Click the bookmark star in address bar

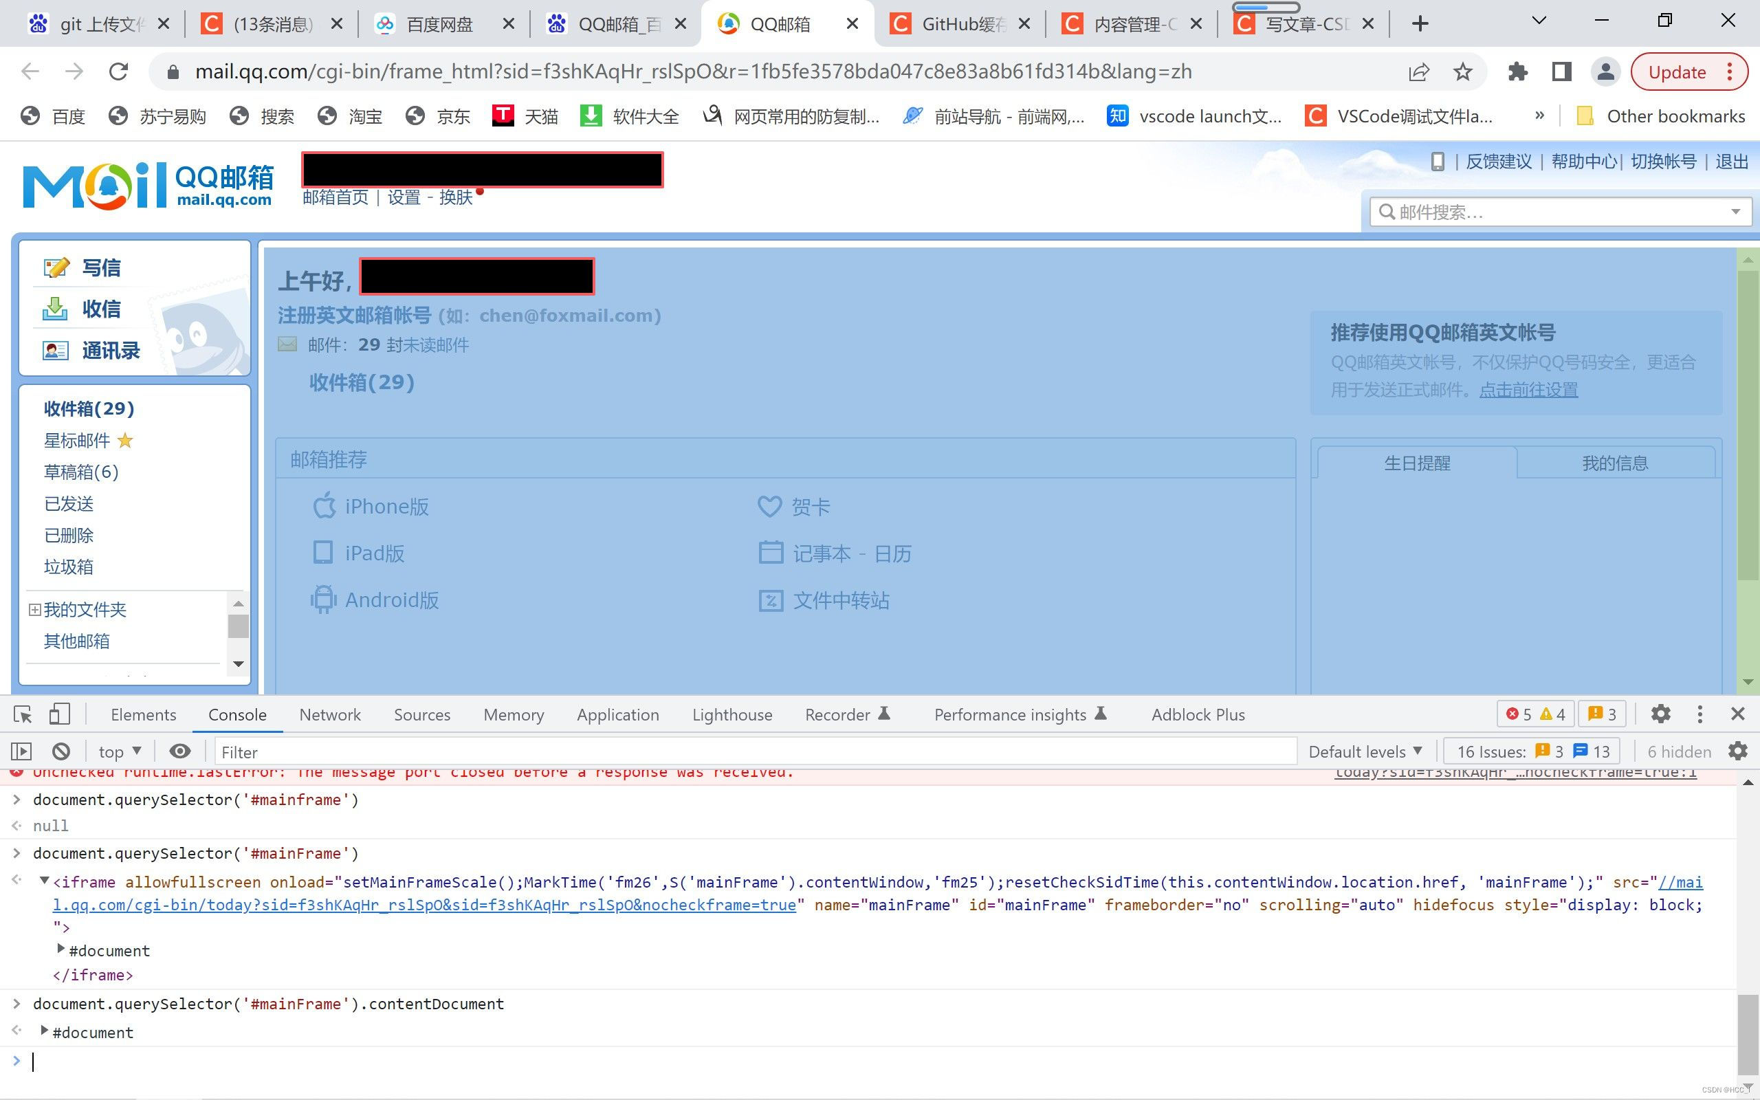(1462, 71)
